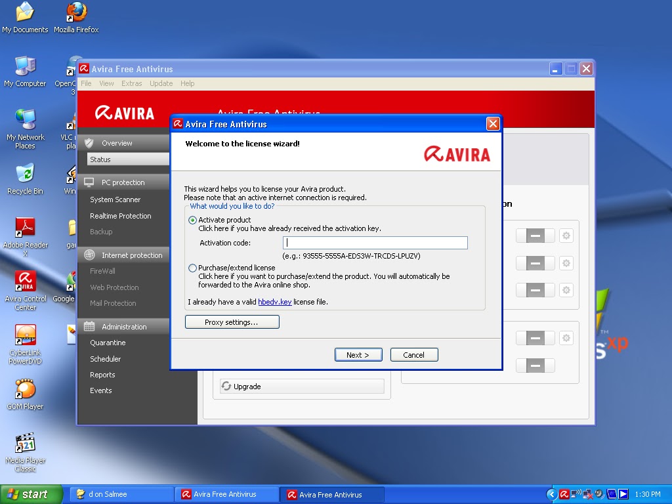Open the Recycle Bin icon
This screenshot has height=504, width=672.
pos(25,180)
